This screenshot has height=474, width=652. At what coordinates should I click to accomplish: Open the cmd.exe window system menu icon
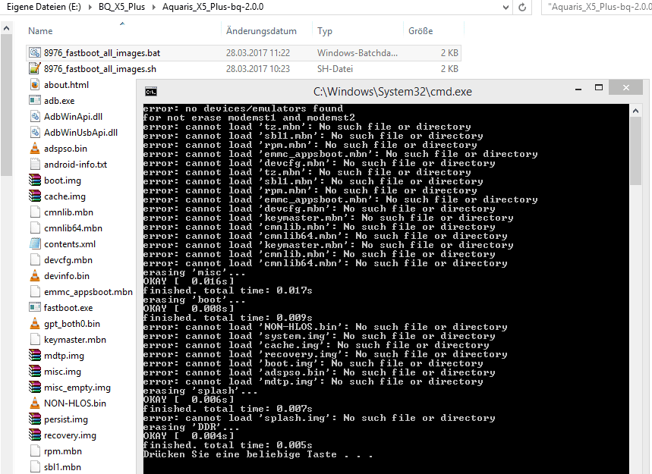(x=151, y=92)
